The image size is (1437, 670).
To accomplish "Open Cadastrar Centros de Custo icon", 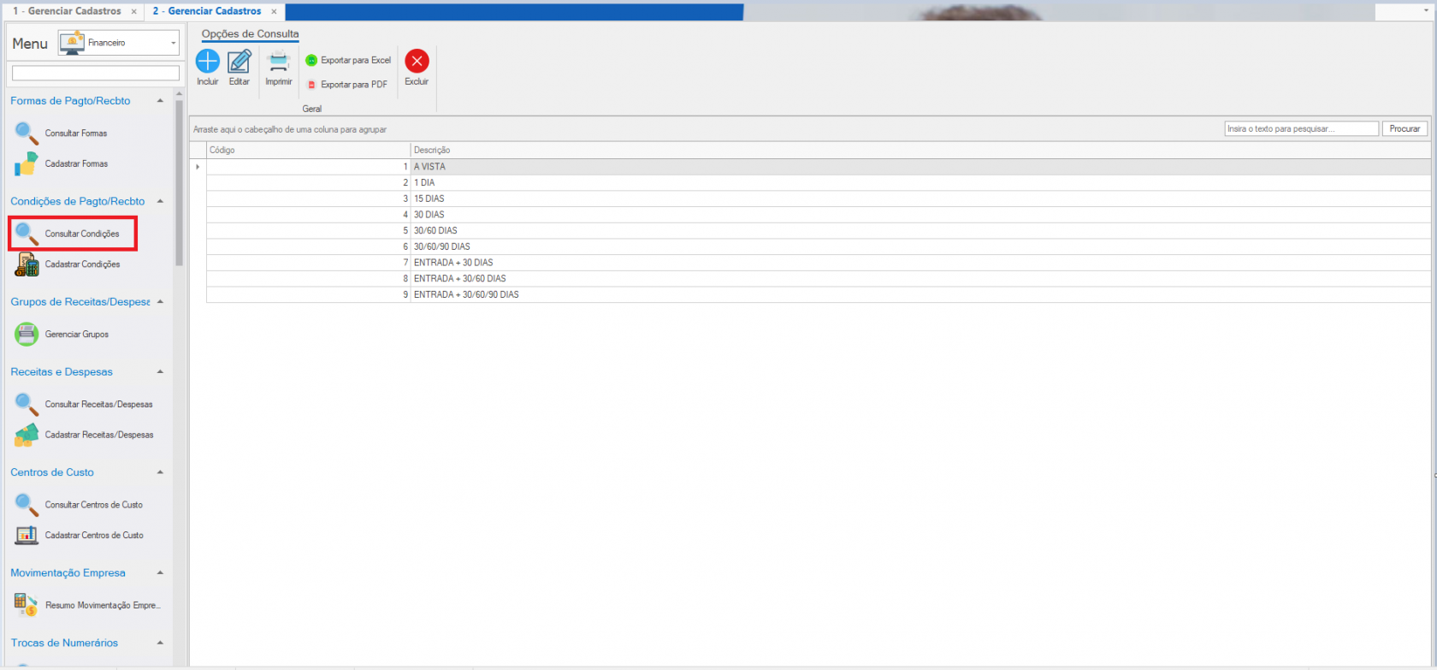I will pyautogui.click(x=27, y=536).
